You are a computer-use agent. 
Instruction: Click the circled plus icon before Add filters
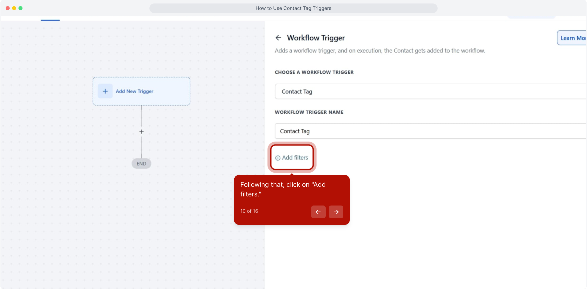coord(278,158)
